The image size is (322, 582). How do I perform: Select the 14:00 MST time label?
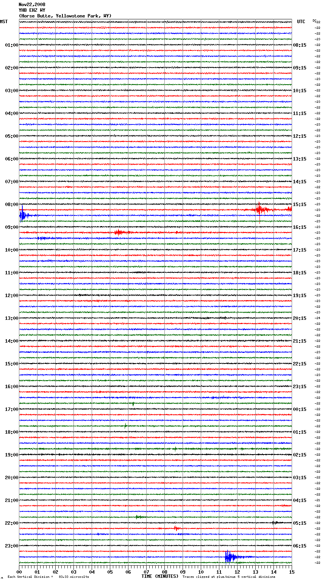(x=12, y=341)
